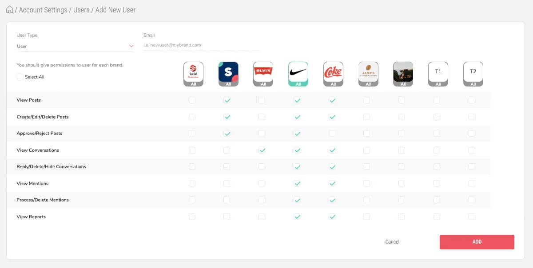
Task: Check Reply/Delete/Hide Conversations for blue S brand
Action: tap(227, 167)
